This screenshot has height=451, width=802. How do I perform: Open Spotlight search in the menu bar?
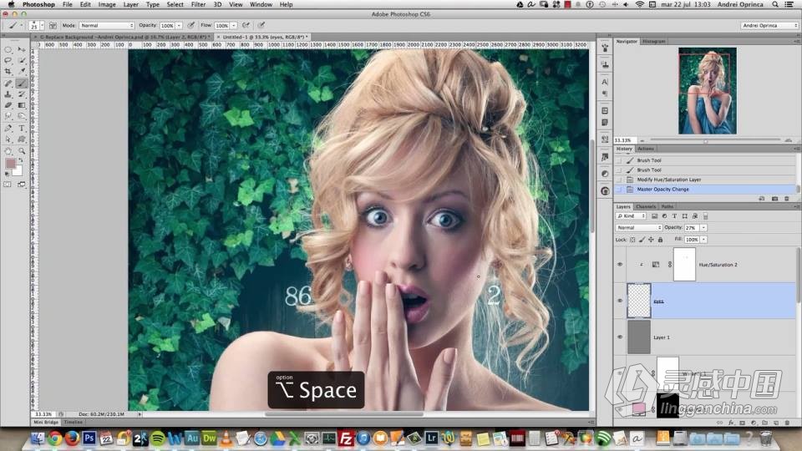[x=775, y=4]
